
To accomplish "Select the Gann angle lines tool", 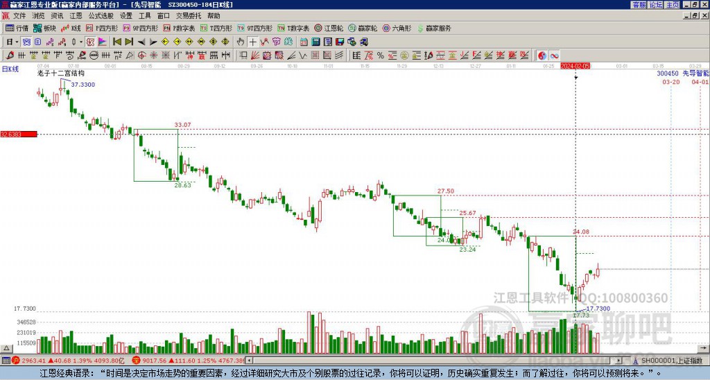I will coord(291,55).
